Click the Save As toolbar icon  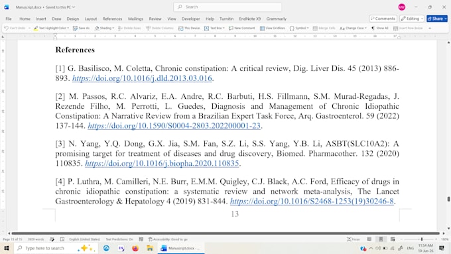(75, 29)
